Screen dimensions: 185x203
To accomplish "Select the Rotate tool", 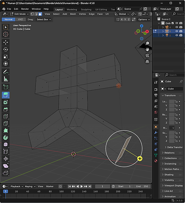I will tap(6, 49).
